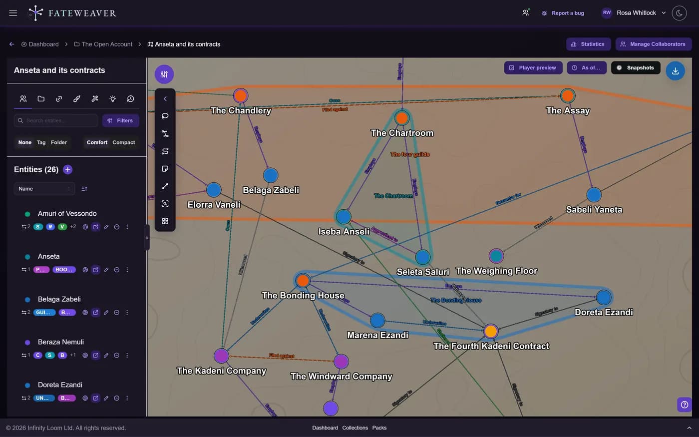Set grouping to None

coord(24,142)
